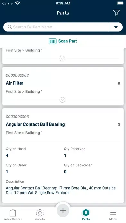Open the search type dropdown arrow

[116, 27]
